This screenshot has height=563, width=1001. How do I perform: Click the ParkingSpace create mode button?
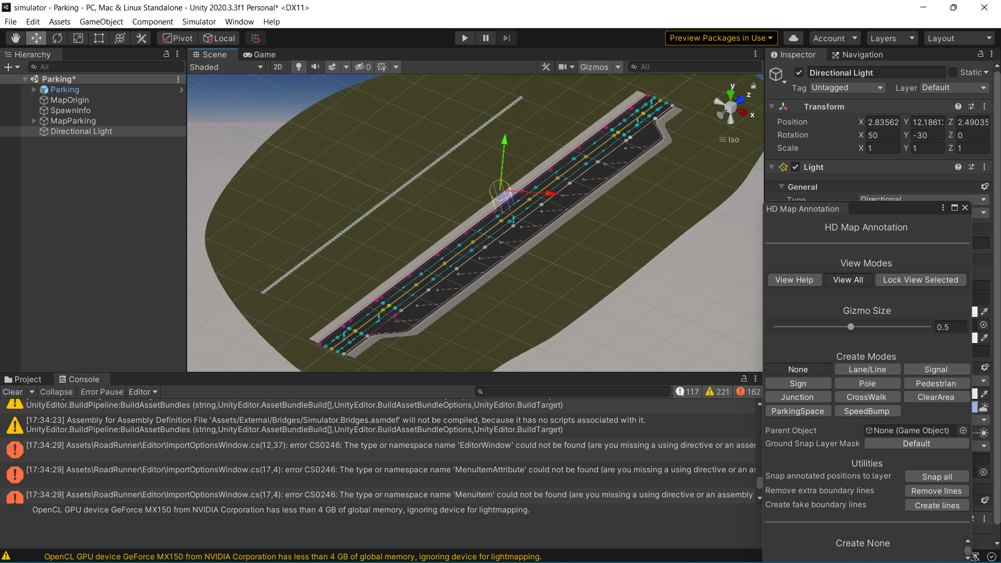(x=798, y=411)
